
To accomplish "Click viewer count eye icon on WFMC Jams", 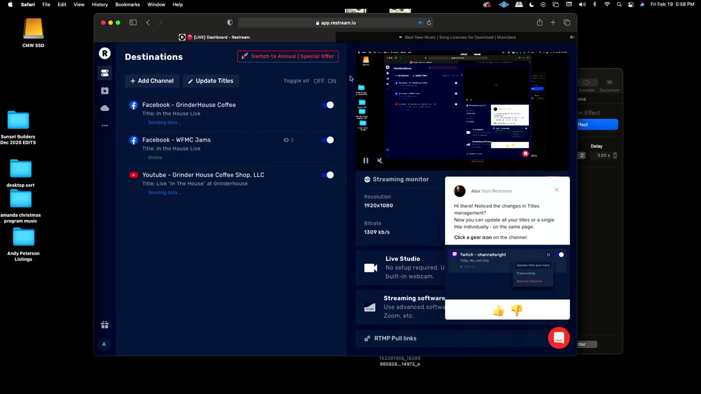I will [286, 140].
